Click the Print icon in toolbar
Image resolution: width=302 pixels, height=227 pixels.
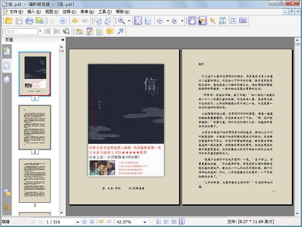click(30, 21)
